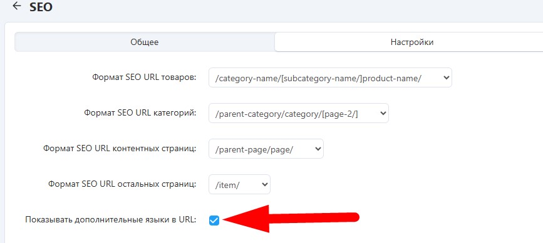Image resolution: width=543 pixels, height=243 pixels.
Task: Click the Показывать дополнительные языки в URL label
Action: coord(110,219)
